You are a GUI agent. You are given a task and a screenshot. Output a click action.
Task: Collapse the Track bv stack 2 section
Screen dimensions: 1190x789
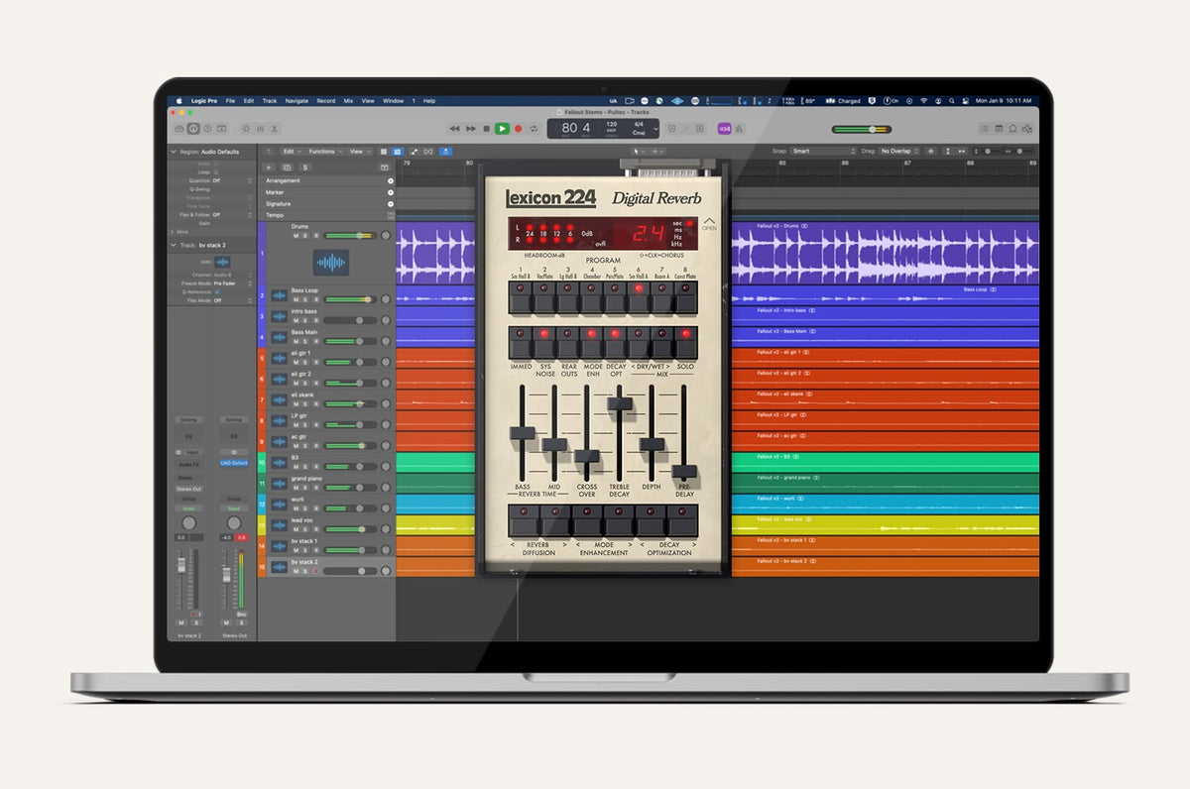173,244
